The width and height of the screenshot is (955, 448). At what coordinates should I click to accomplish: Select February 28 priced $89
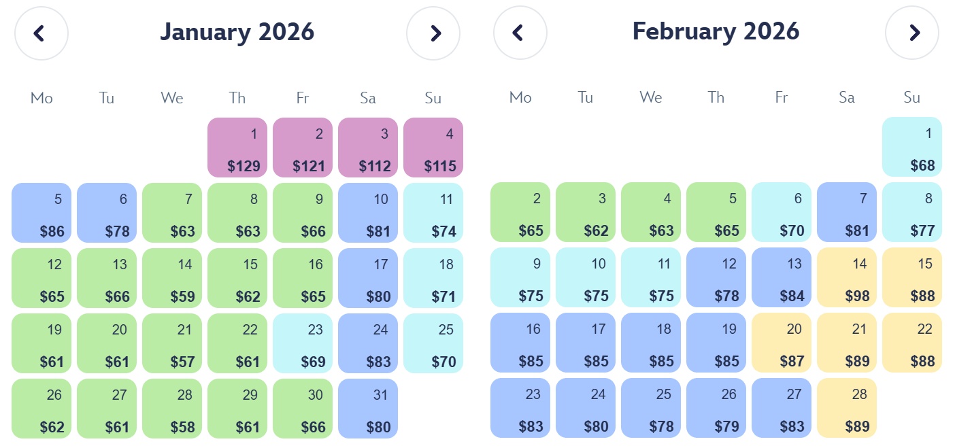coord(847,409)
